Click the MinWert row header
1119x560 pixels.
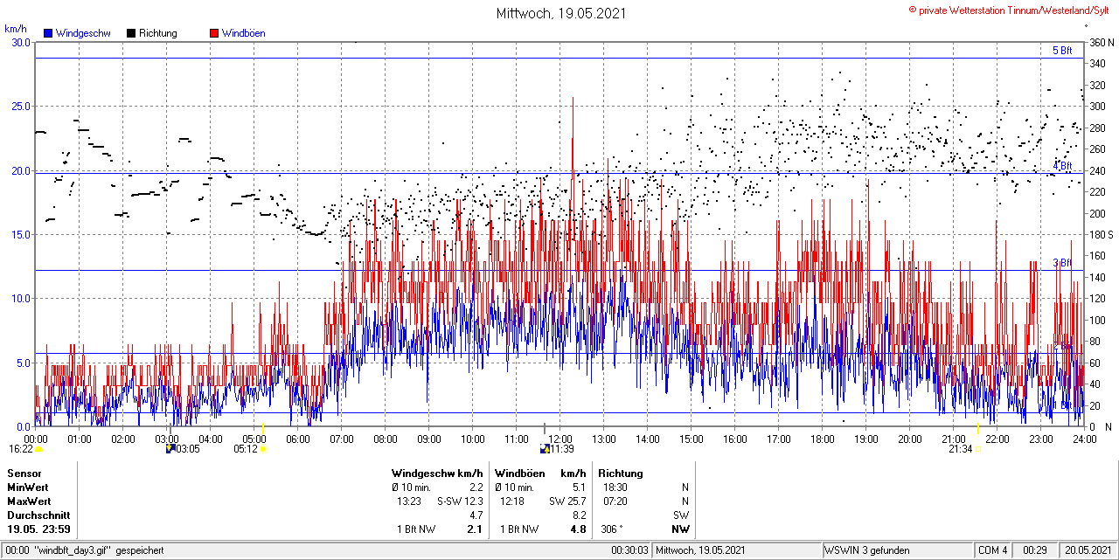click(28, 487)
